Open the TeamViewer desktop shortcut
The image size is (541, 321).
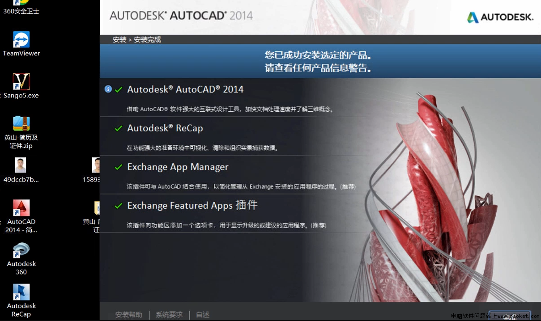click(21, 44)
